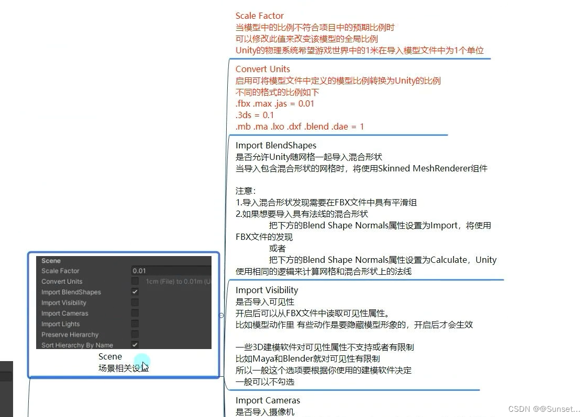Screen dimensions: 588x417
Task: Select the "Import Cameras" mind map heading
Action: (x=268, y=400)
